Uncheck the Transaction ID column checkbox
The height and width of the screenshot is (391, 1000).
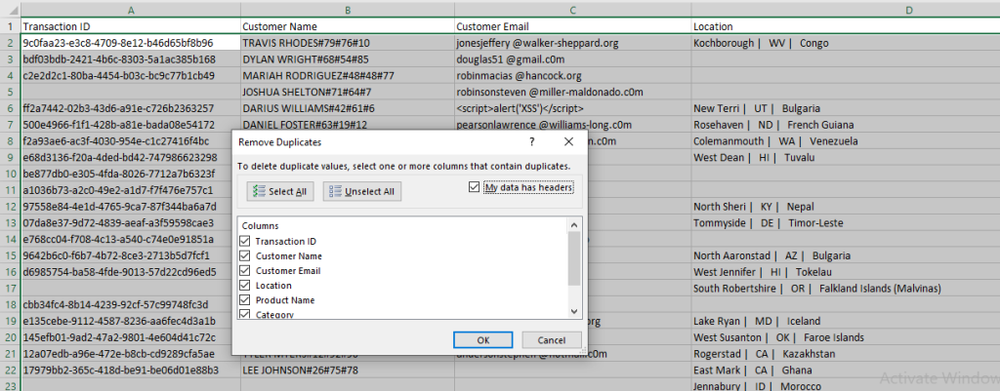coord(245,242)
